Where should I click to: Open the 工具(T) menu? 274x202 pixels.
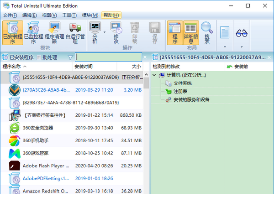[69, 16]
